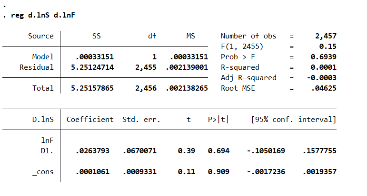Click the 'Coefficient' column header
Viewport: 367px width, 196px height.
click(x=90, y=119)
